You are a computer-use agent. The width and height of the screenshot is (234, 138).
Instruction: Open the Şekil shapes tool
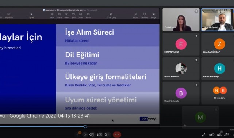coord(73,15)
